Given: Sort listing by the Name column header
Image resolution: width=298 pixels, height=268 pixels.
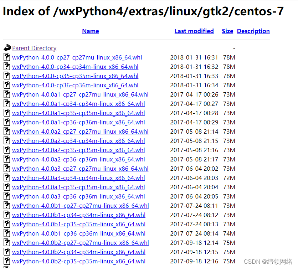Looking at the screenshot, I should pyautogui.click(x=91, y=31).
